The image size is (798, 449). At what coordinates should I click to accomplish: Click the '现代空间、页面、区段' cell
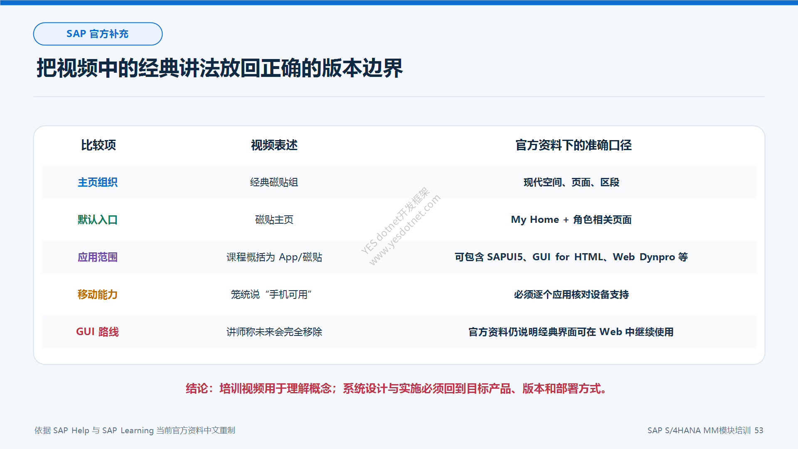[x=571, y=182]
